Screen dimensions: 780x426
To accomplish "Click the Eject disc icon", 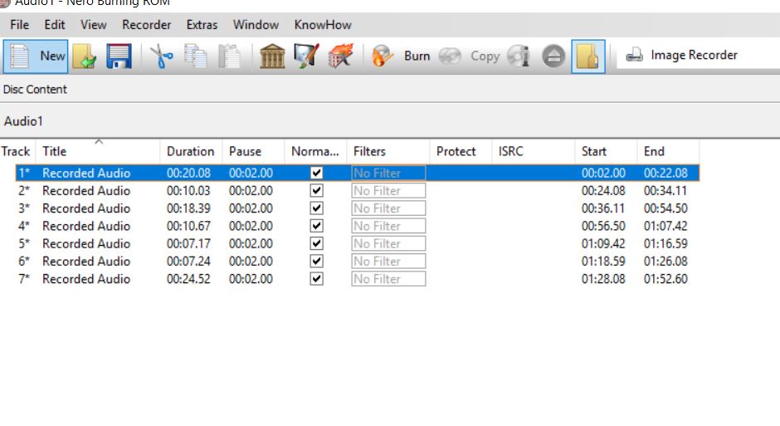I will [553, 56].
